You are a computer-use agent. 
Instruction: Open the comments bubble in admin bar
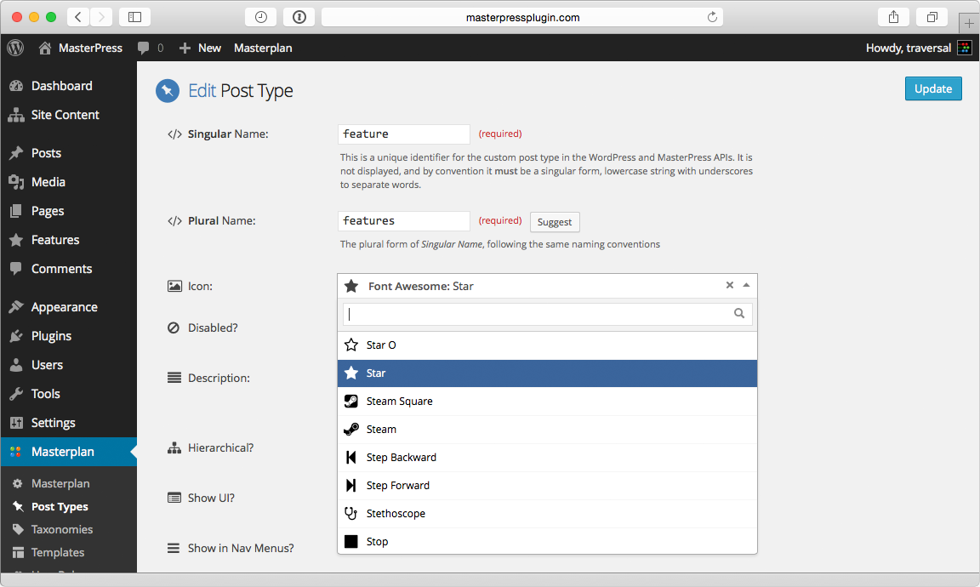[x=143, y=48]
